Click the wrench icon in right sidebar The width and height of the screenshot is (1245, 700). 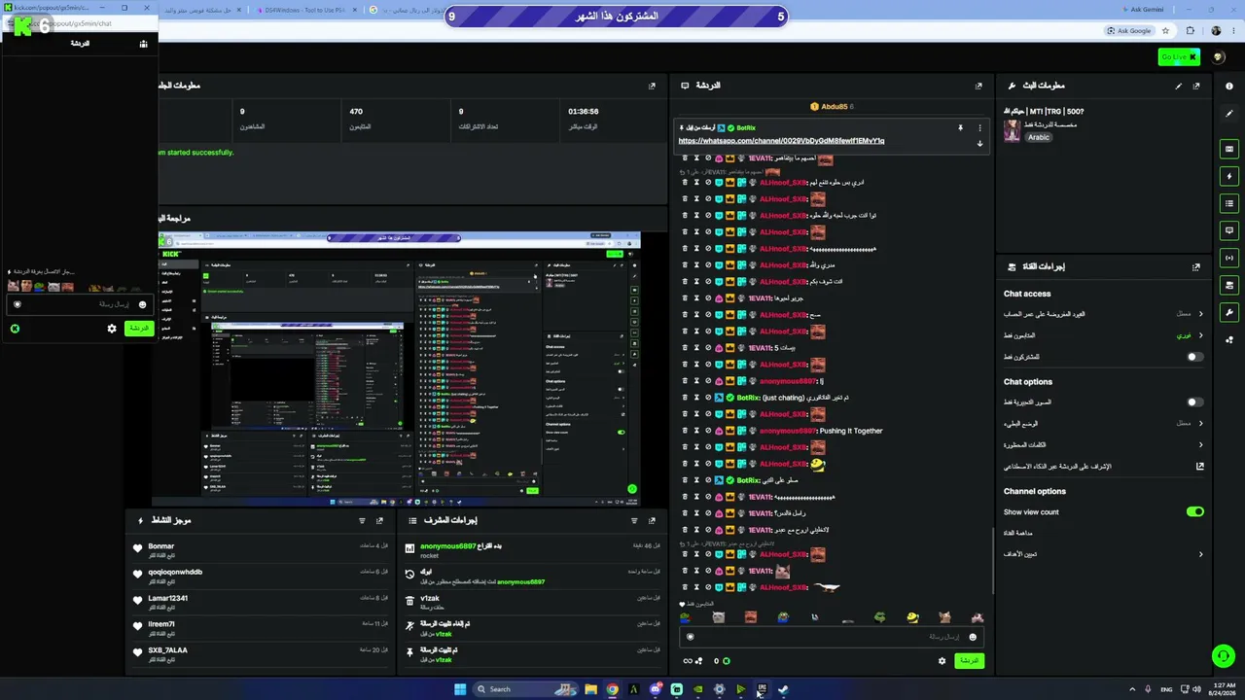(1229, 312)
